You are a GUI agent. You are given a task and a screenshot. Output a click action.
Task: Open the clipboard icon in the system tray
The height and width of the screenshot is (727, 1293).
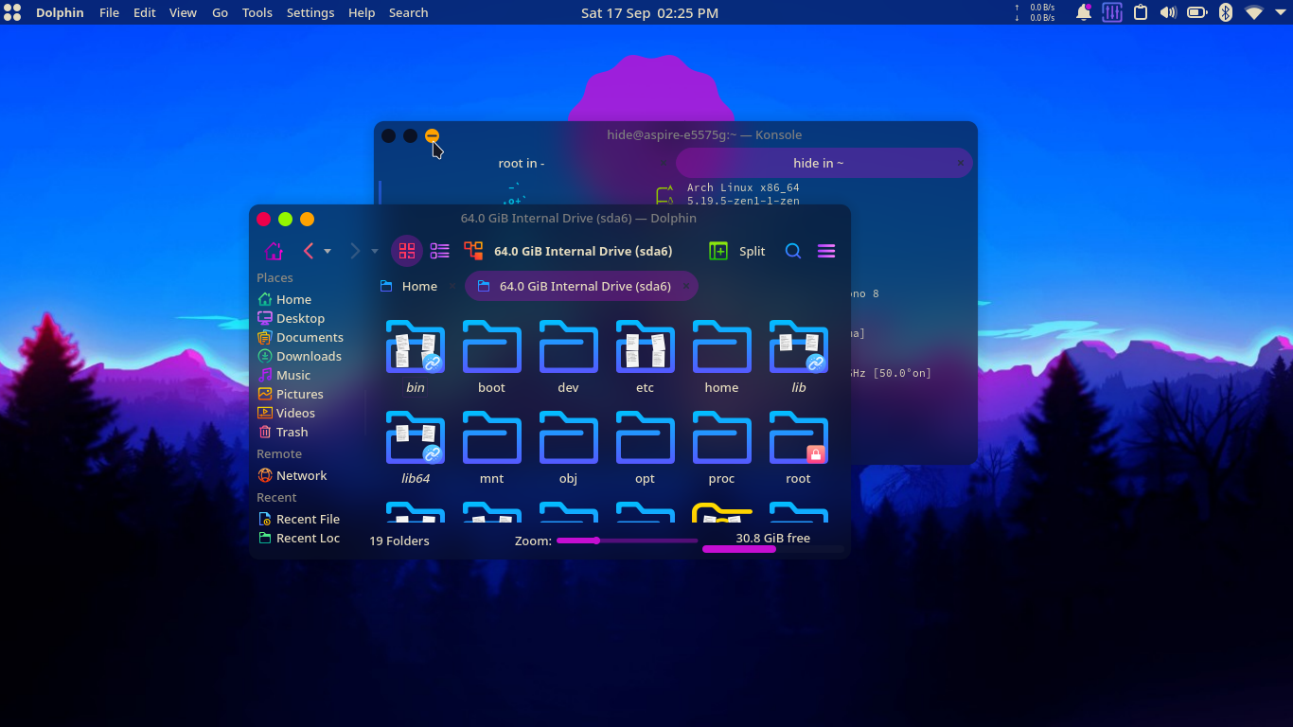click(x=1140, y=12)
